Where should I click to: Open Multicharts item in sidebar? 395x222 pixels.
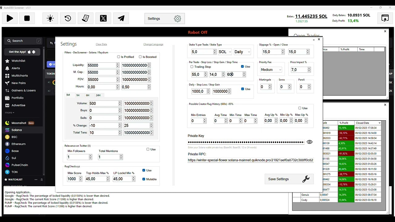[x=19, y=76]
